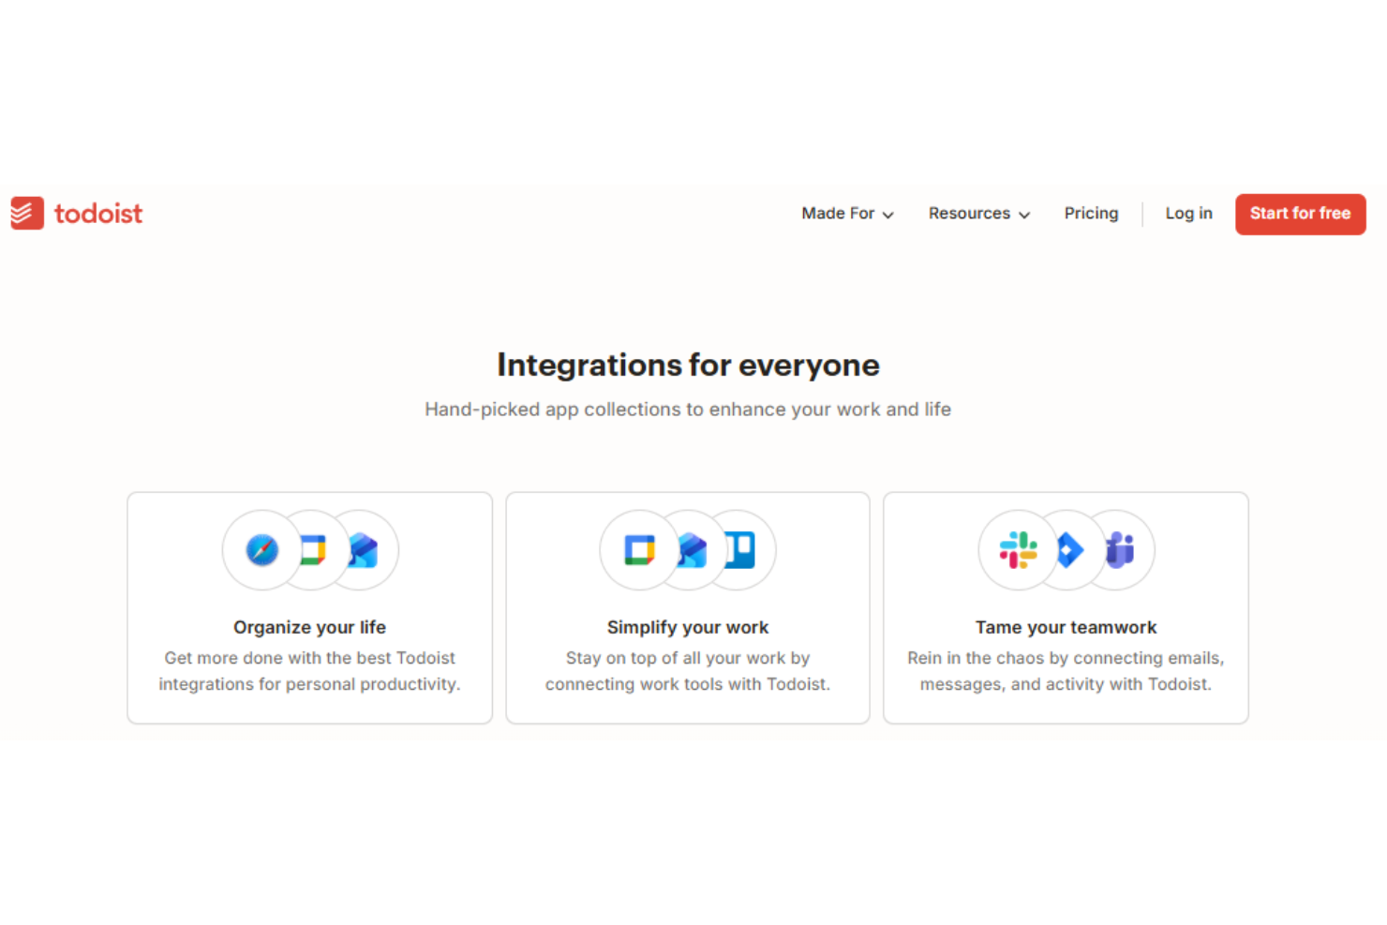Click the Microsoft Teams icon
Viewport: 1387px width, 925px height.
coord(1119,551)
